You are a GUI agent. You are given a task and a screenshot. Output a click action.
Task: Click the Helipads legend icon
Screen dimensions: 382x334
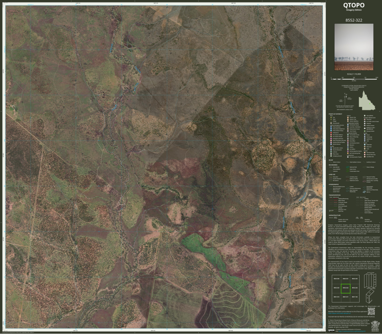(365, 123)
